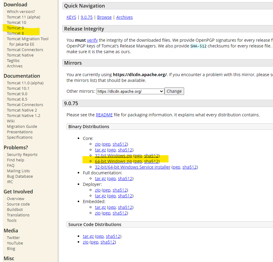Open the KEYS link in Quick Navigation

71,17
